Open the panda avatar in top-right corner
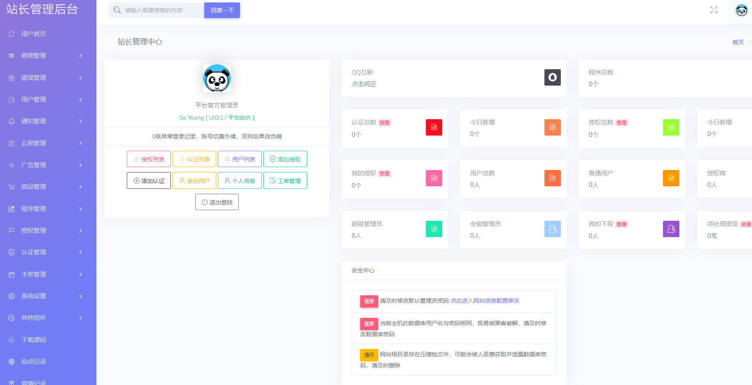Viewport: 752px width, 385px height. [741, 10]
